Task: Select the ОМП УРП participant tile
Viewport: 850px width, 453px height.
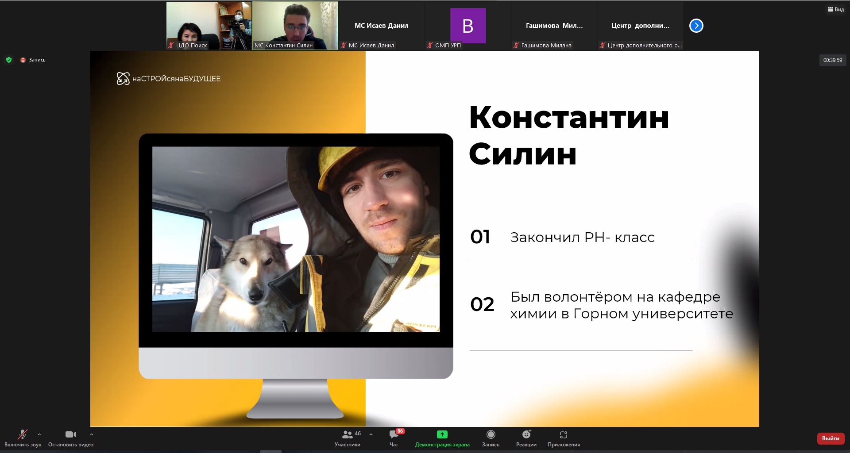Action: coord(467,26)
